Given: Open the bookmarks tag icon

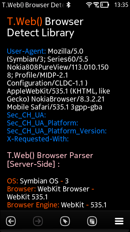Looking at the screenshot, I should coord(65,221).
